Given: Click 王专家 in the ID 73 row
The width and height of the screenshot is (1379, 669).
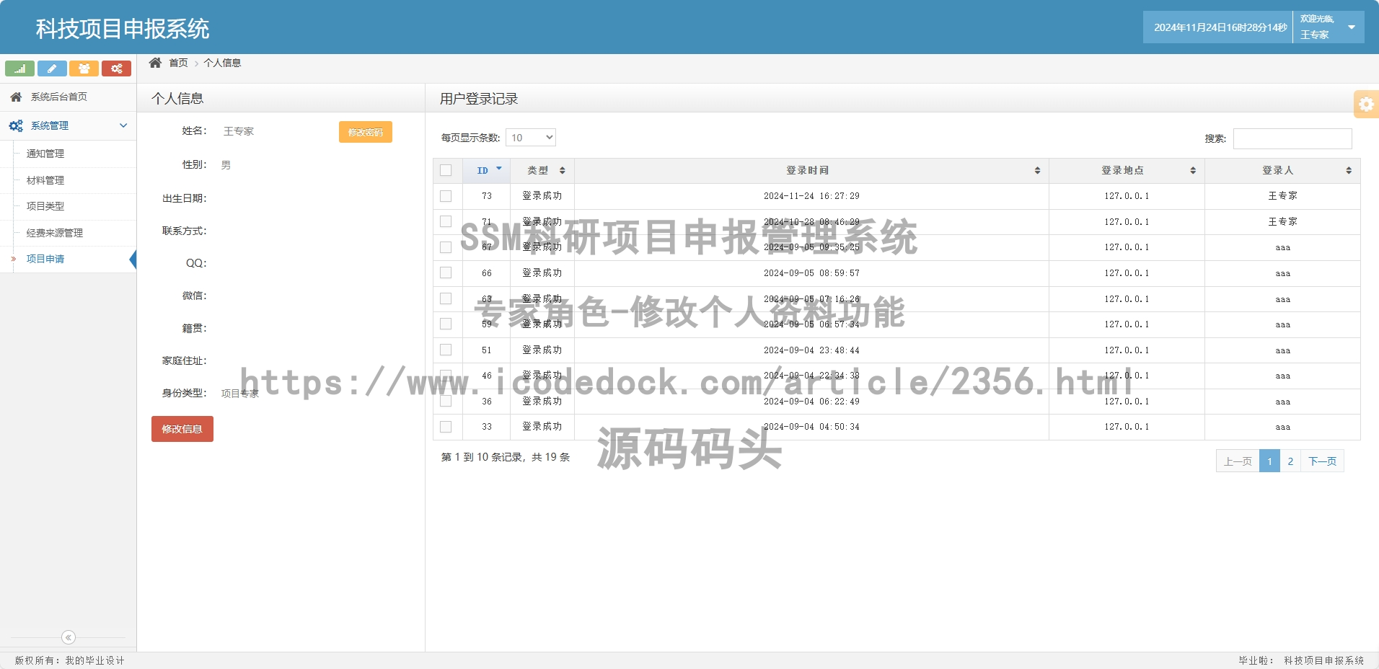Looking at the screenshot, I should (1282, 196).
